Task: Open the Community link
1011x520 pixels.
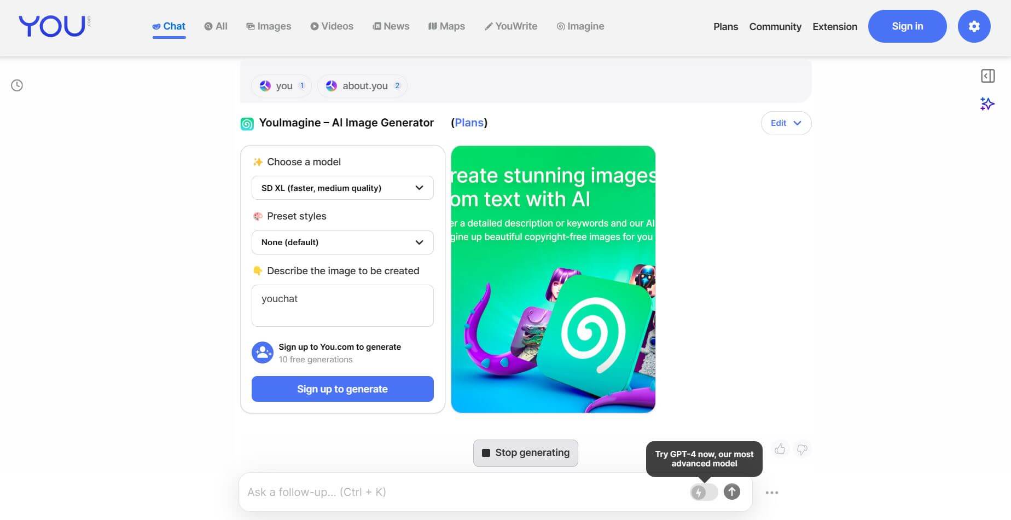Action: (x=775, y=26)
